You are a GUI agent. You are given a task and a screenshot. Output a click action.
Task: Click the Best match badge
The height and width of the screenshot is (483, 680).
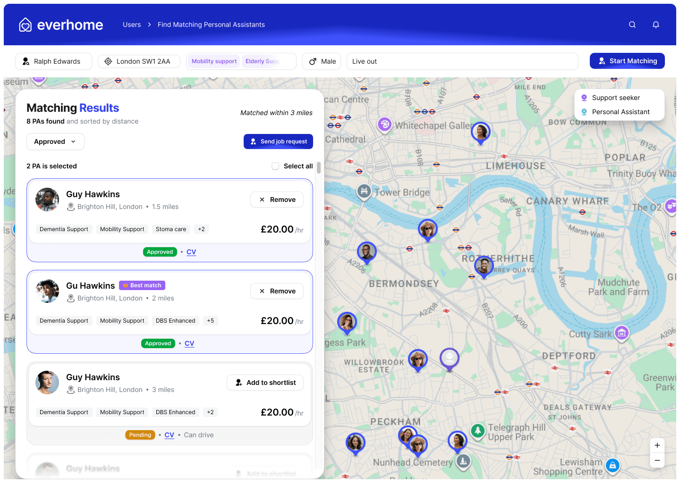pos(142,285)
